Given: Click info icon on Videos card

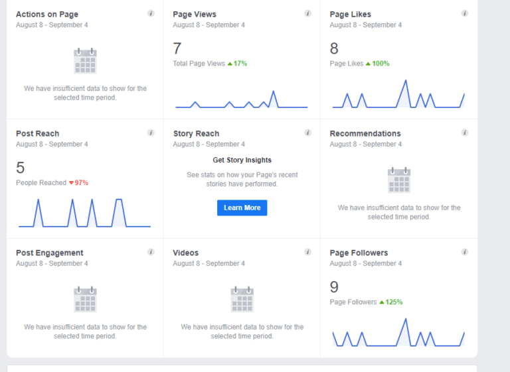Looking at the screenshot, I should 307,252.
